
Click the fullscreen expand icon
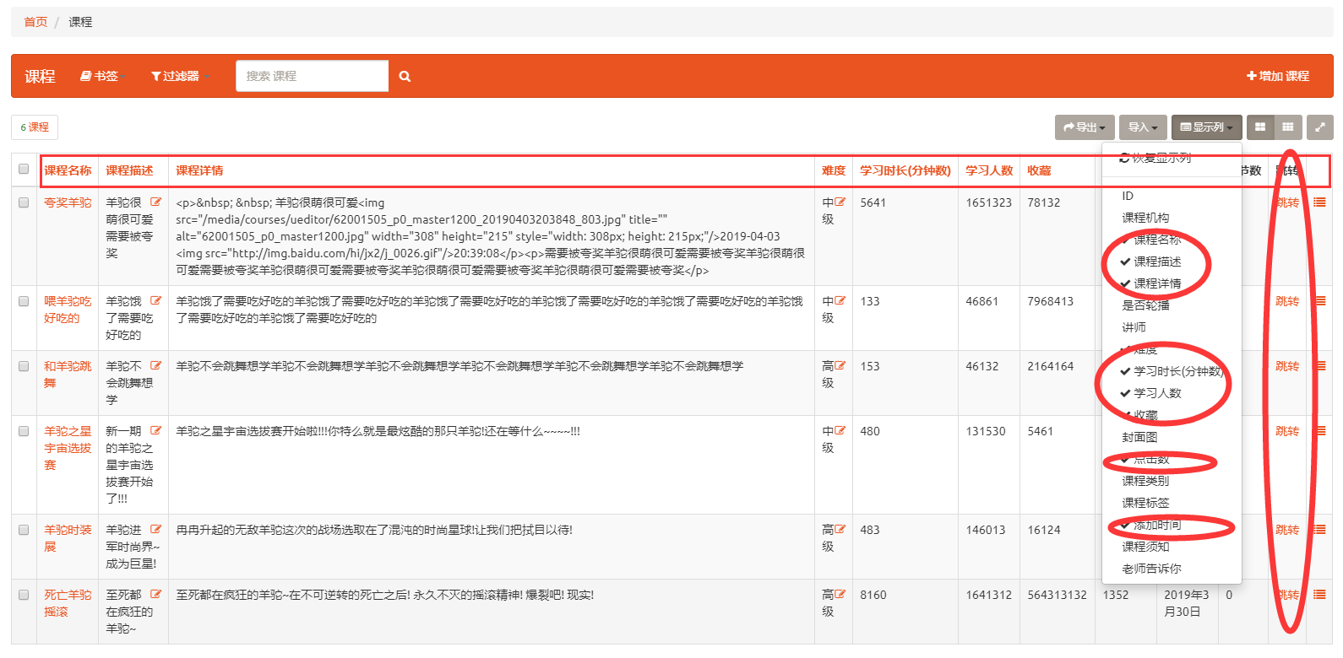1320,127
